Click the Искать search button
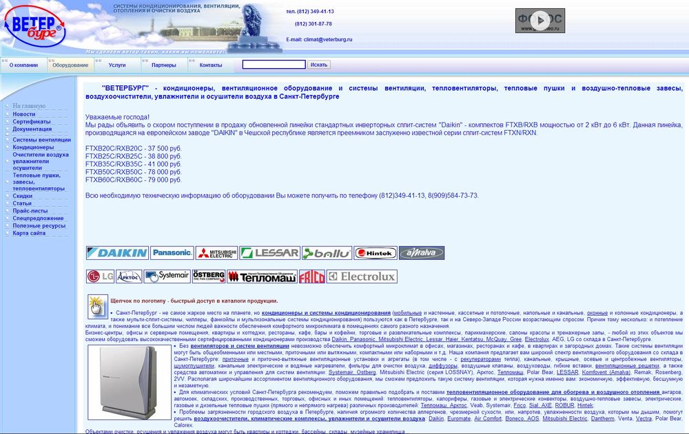This screenshot has width=689, height=434. point(318,65)
